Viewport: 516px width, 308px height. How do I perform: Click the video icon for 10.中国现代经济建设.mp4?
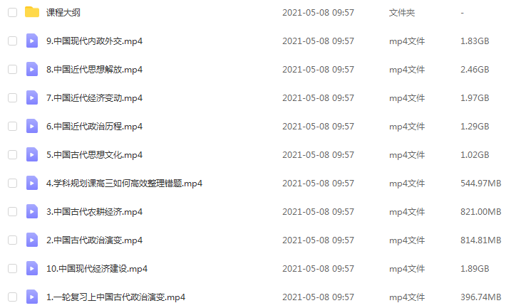(32, 268)
